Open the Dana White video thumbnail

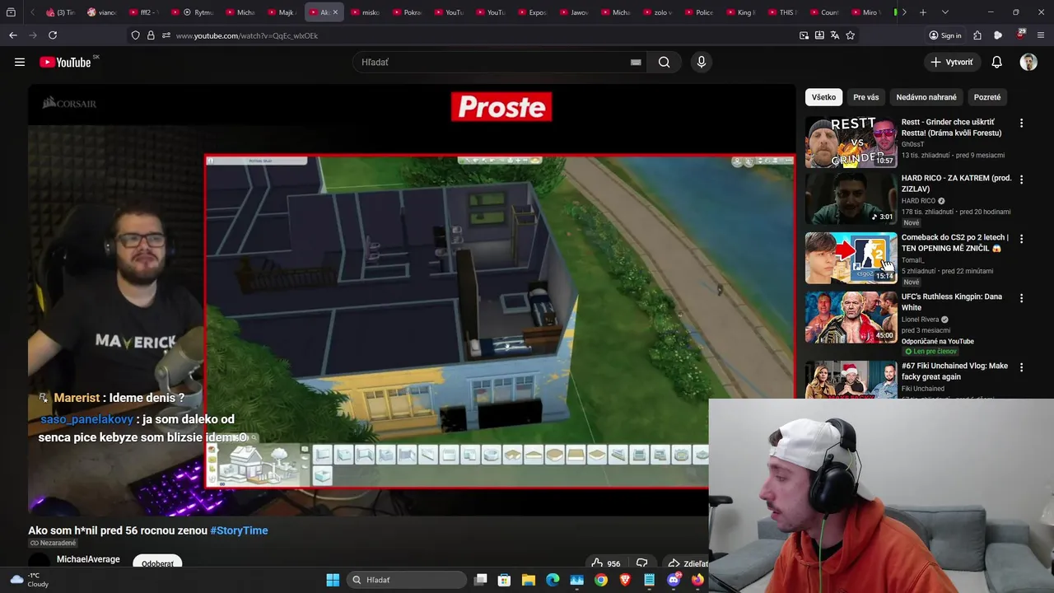pyautogui.click(x=851, y=317)
